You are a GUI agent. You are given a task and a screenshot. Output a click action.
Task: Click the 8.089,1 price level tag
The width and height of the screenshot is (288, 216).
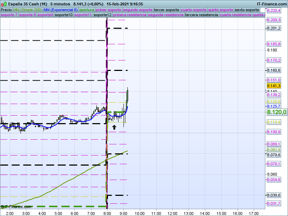click(x=274, y=144)
